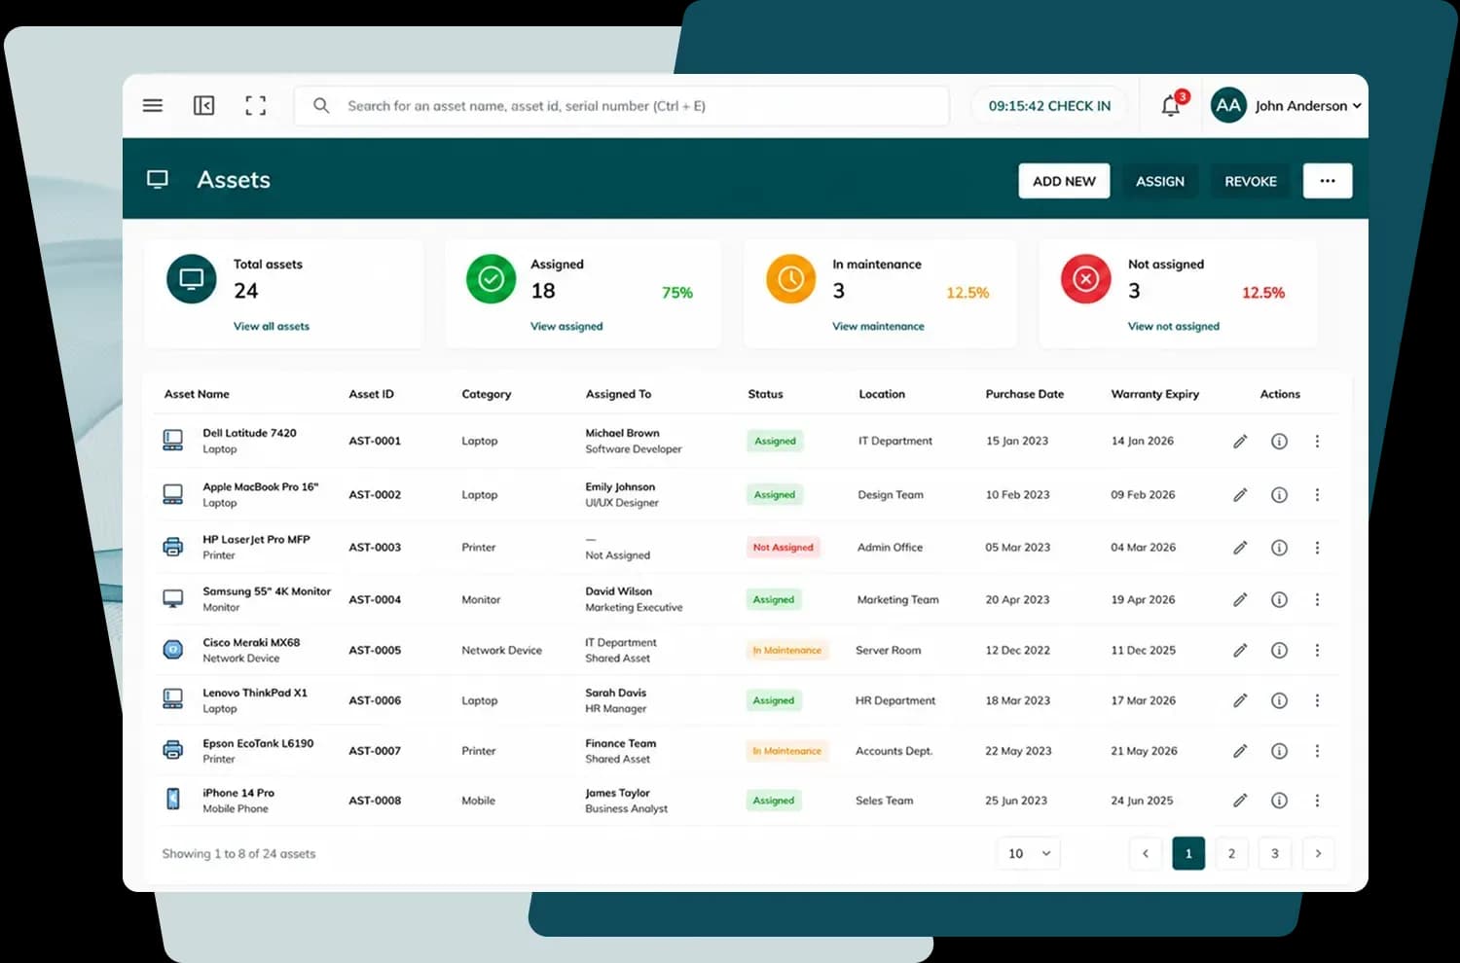Image resolution: width=1460 pixels, height=963 pixels.
Task: Go to page 3
Action: pos(1274,853)
